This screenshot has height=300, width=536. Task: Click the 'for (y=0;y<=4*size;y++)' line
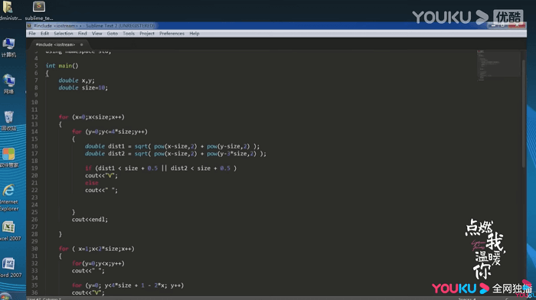[109, 132]
